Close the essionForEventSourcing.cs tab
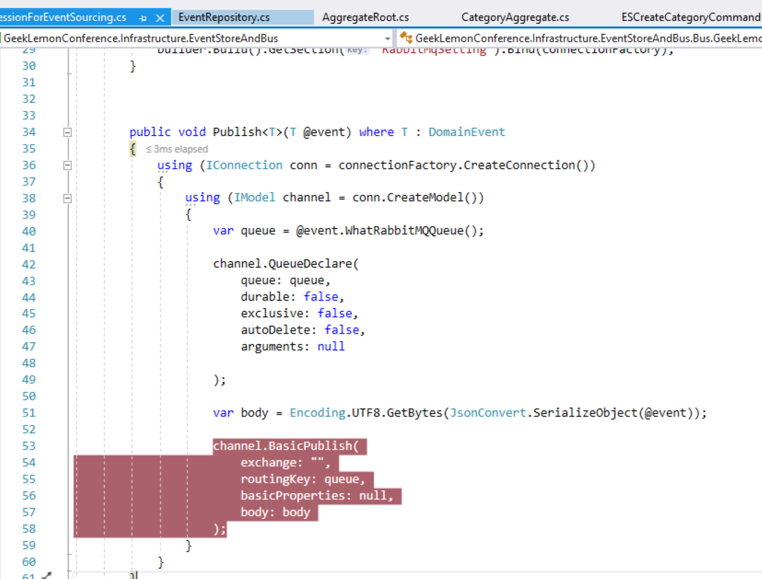Screen dimensions: 762x579 [160, 18]
